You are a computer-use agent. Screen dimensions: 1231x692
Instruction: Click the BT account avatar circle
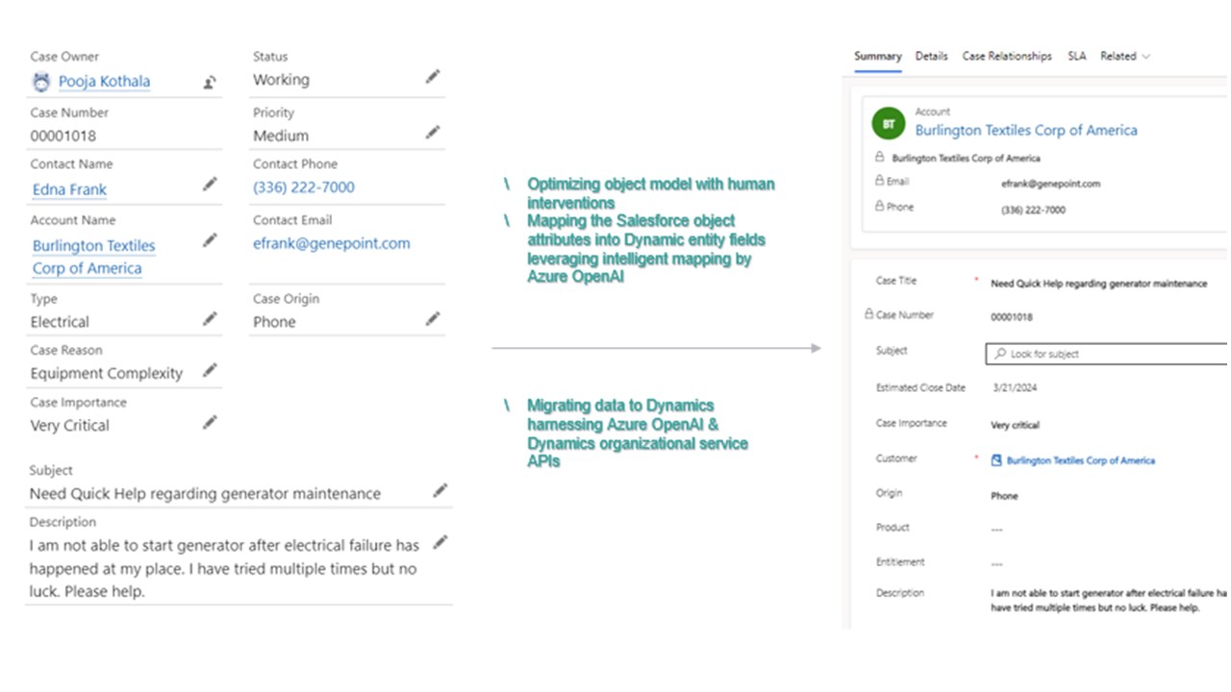(889, 124)
